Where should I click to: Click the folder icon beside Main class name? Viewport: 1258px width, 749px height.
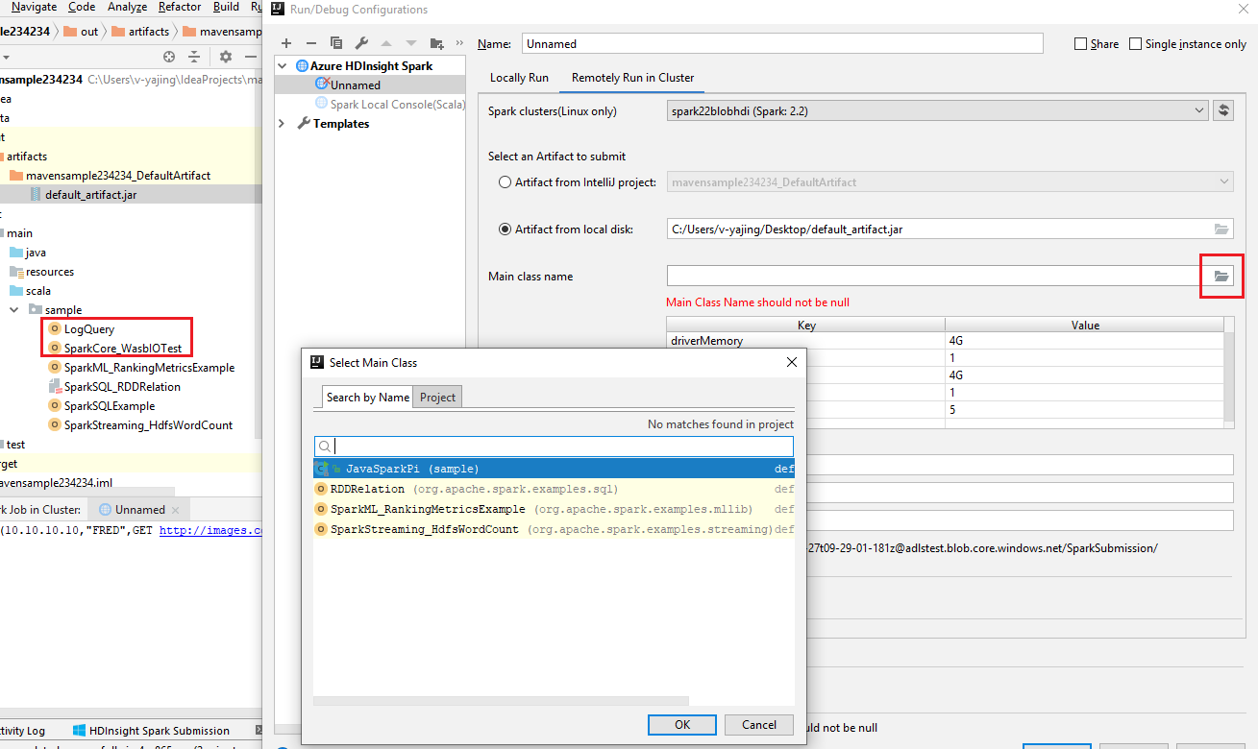[1221, 276]
